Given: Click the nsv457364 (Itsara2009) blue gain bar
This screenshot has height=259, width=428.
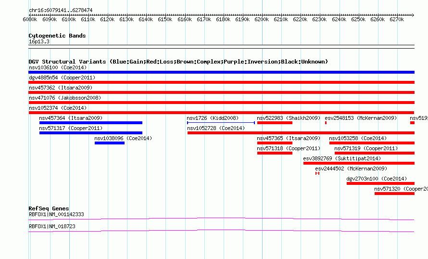Looking at the screenshot, I should point(91,123).
